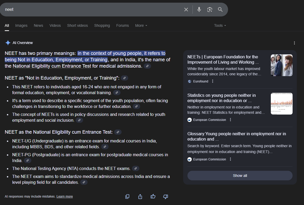Screen dimensions: 304x205
Task: Open Eurofound source three-dot menu
Action: 213,81
